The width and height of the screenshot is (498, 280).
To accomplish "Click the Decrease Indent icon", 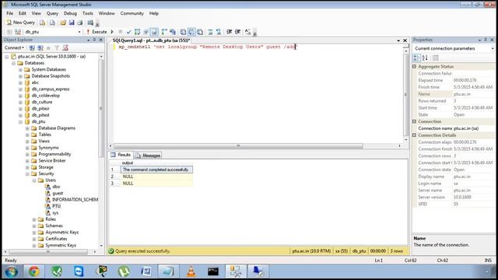I will 229,32.
